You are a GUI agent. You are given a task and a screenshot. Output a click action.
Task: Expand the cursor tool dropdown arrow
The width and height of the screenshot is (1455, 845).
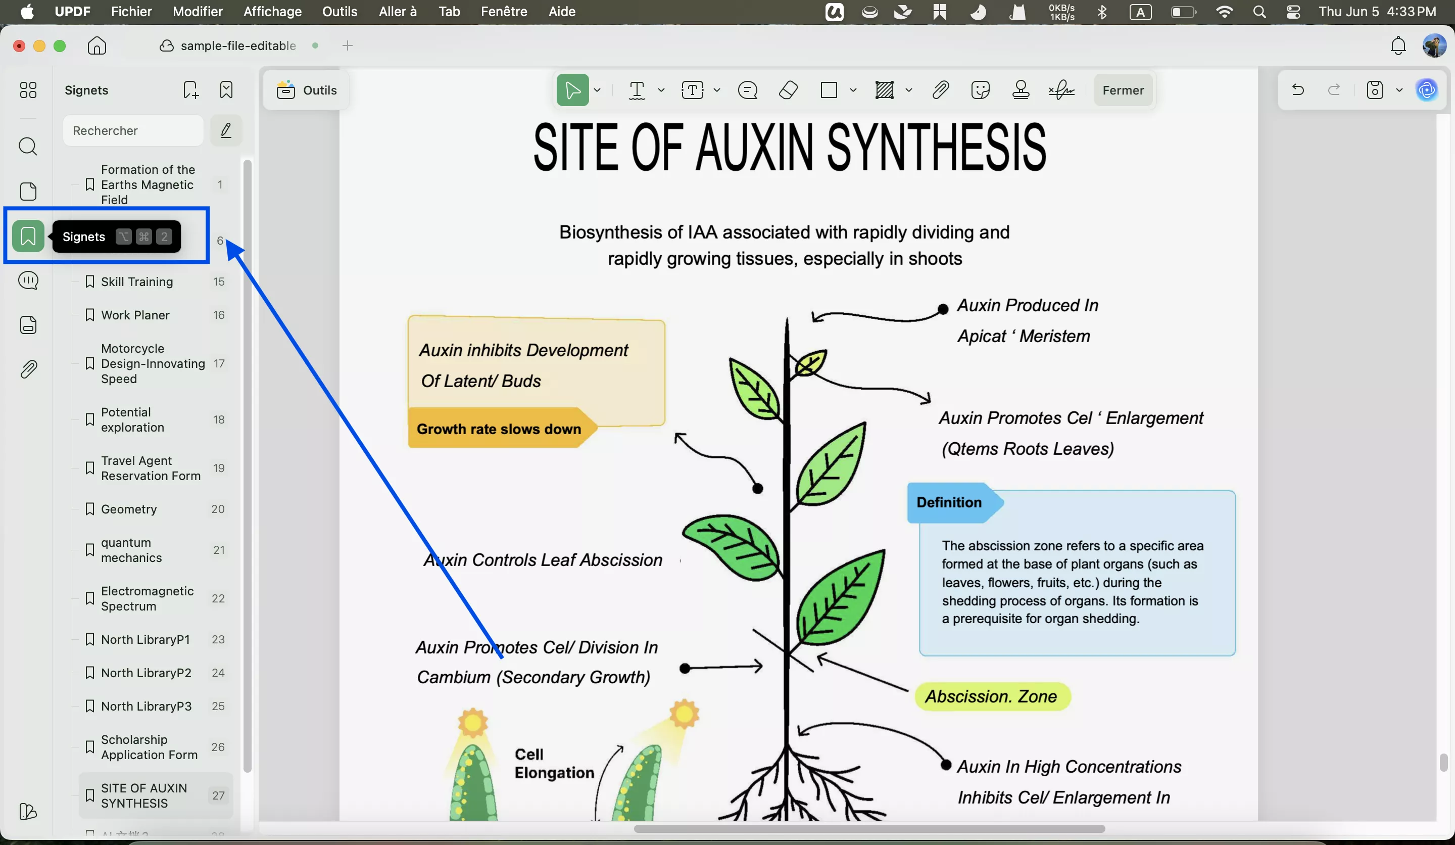tap(598, 90)
